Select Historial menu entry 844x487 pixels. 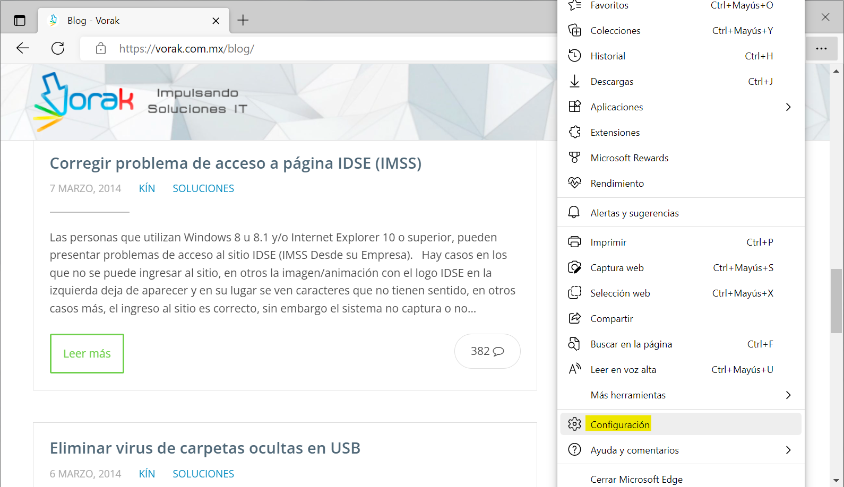click(x=681, y=56)
